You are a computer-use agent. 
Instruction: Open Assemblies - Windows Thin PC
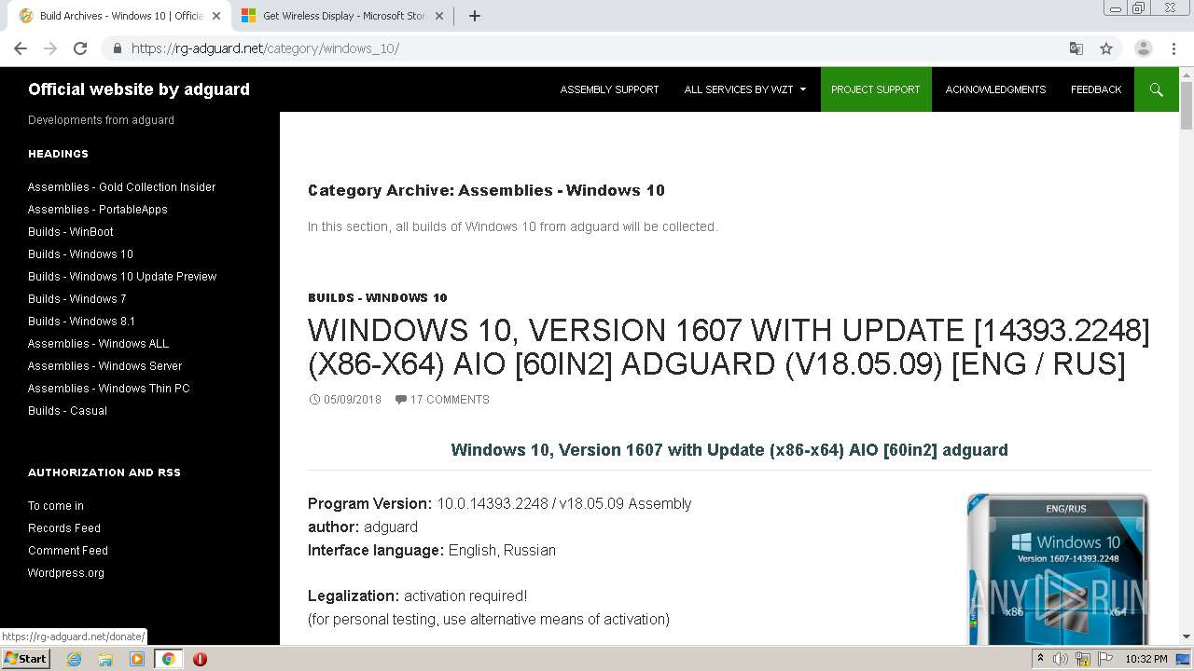[108, 389]
